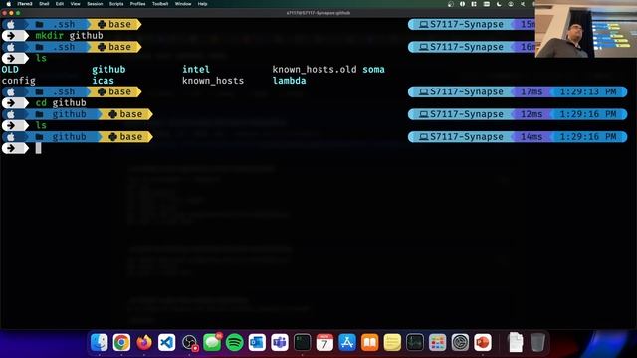This screenshot has height=358, width=637.
Task: Click the terminal app icon in the Dock
Action: [302, 342]
